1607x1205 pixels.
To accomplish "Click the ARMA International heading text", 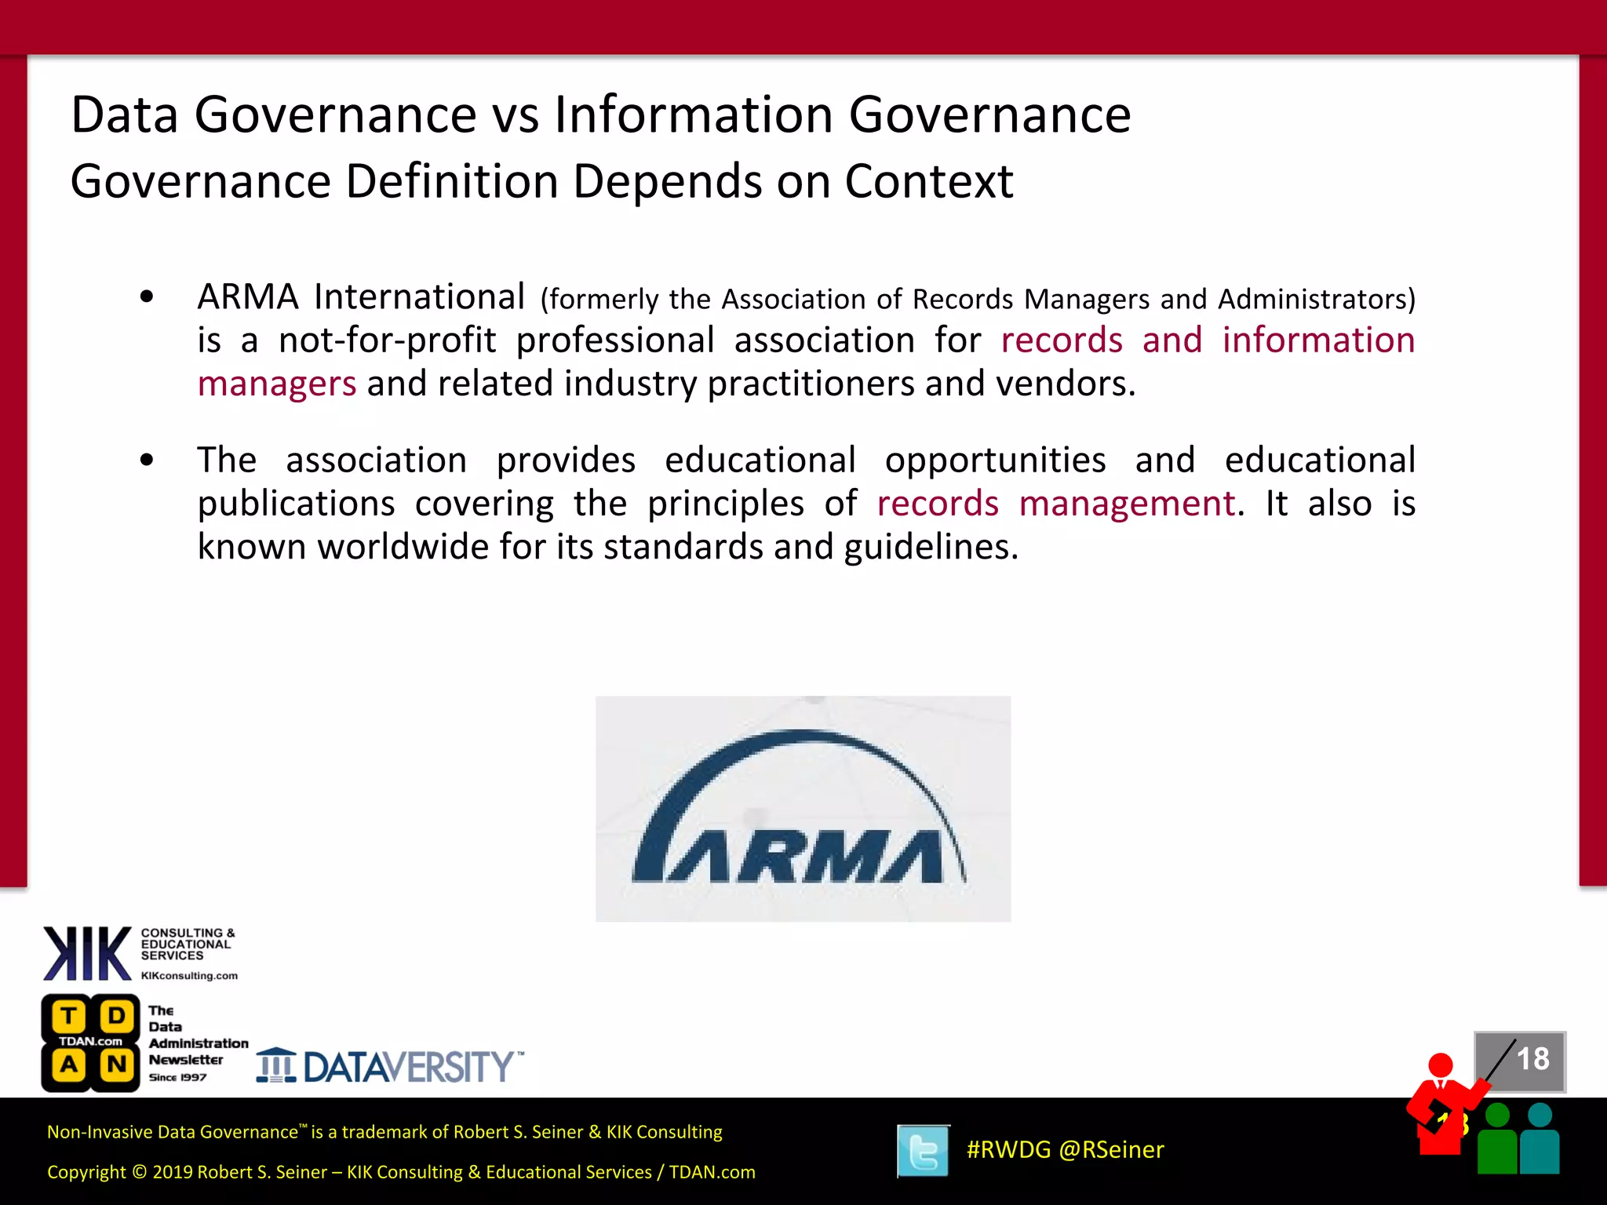I will [x=361, y=297].
